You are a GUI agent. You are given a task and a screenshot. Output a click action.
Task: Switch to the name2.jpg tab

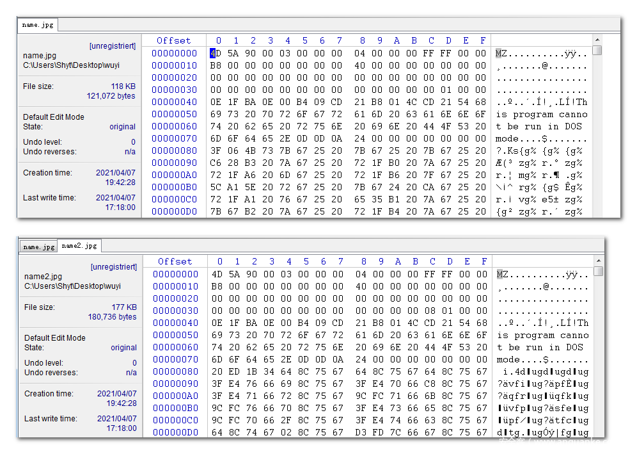79,246
